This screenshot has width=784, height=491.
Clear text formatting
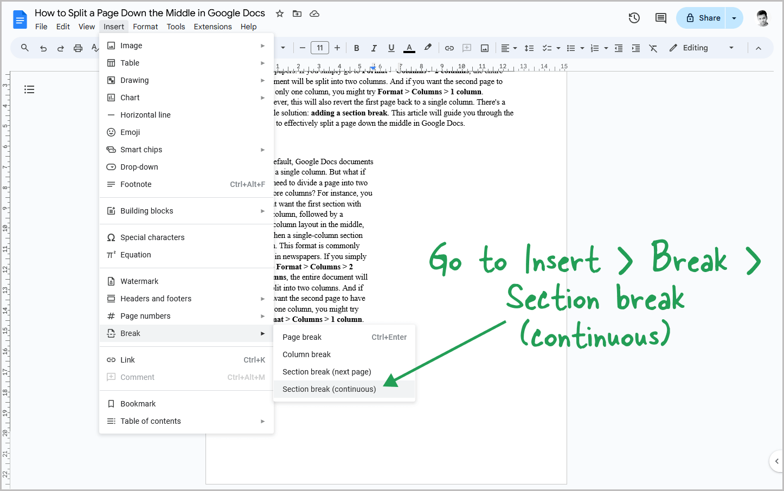point(653,48)
